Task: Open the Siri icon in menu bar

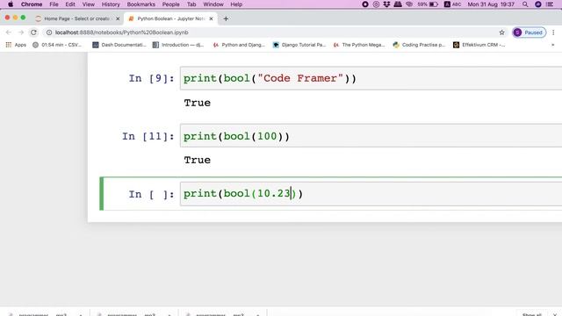Action: point(538,4)
